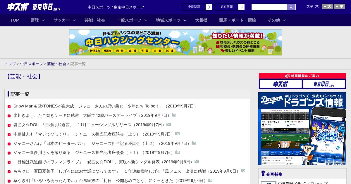Click photo icon beside 氷川きよし article
Screen dimensions: 351x184
[x=174, y=115]
